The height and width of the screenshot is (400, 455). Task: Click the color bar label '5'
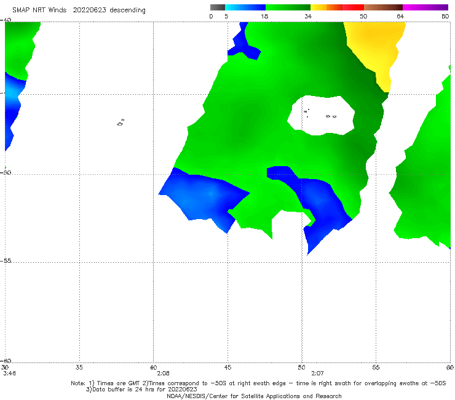[x=226, y=16]
